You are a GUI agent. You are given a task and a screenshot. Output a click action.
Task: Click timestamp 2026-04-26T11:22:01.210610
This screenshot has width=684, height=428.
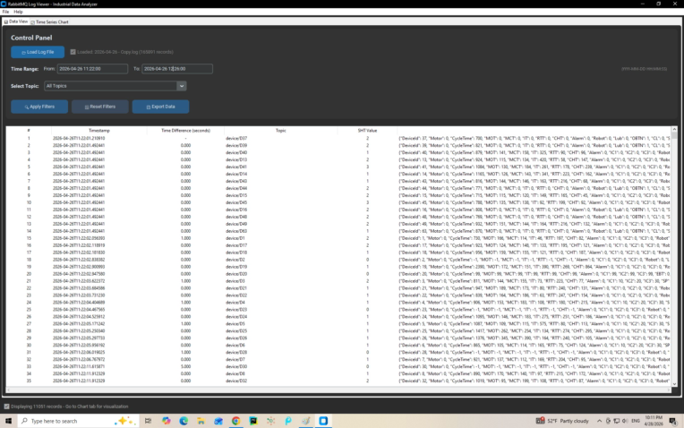coord(79,138)
